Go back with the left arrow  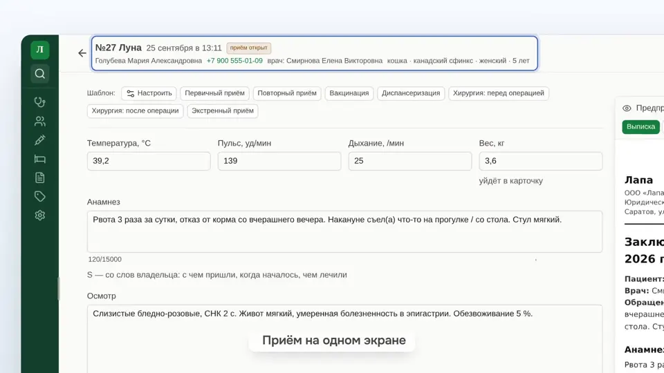[82, 53]
